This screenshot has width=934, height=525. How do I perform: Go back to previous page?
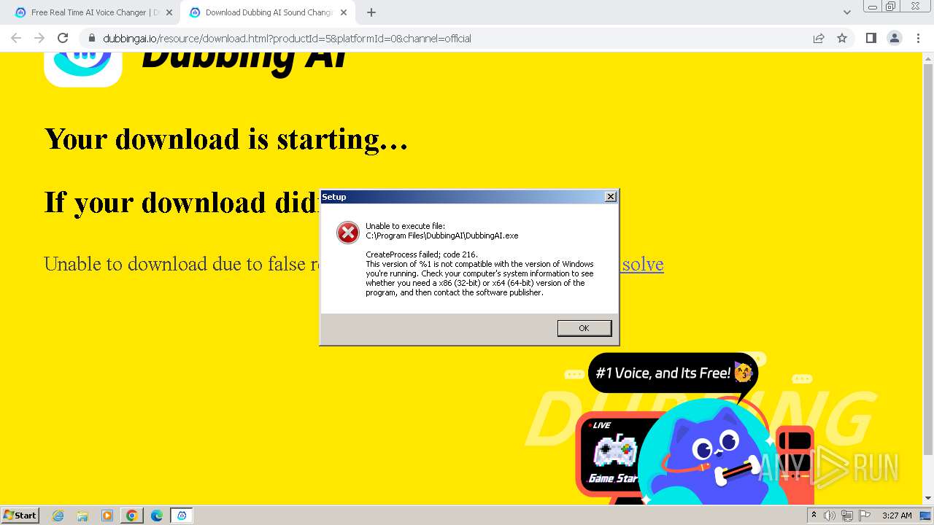click(16, 38)
